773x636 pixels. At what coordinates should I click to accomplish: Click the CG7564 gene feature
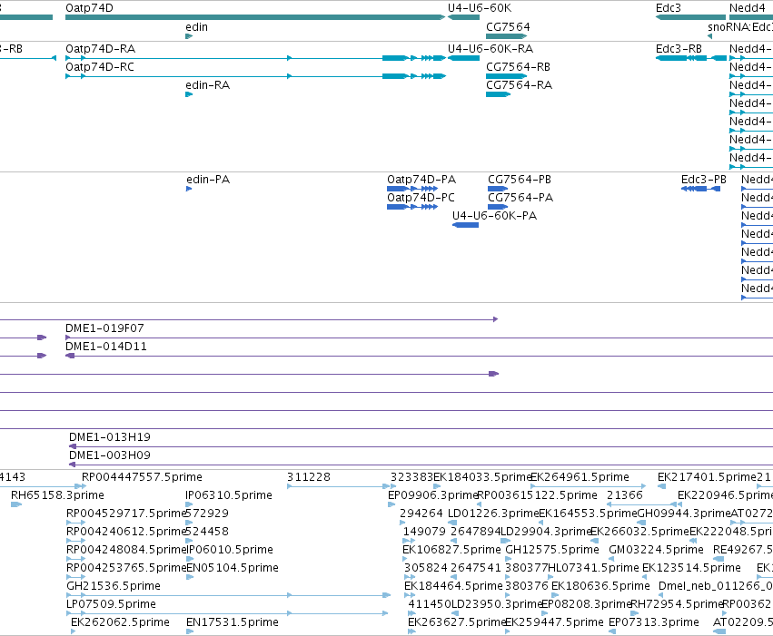tap(506, 36)
